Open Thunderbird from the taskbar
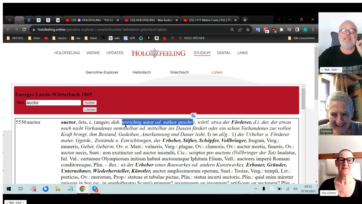 click(46, 189)
